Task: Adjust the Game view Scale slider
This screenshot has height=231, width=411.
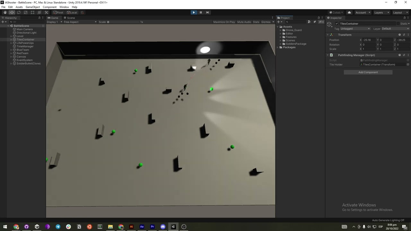Action: pos(124,22)
